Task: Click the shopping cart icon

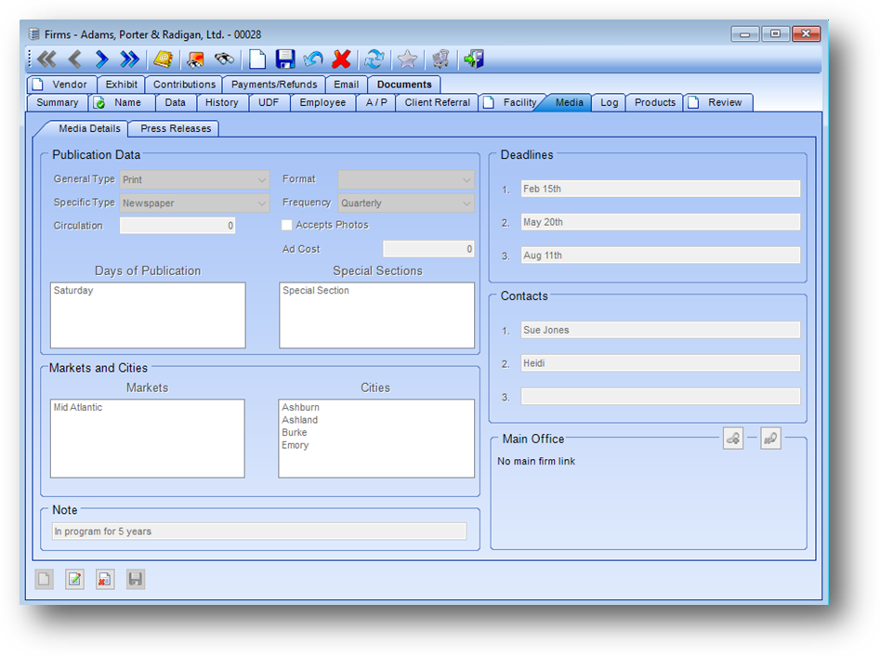Action: [440, 59]
